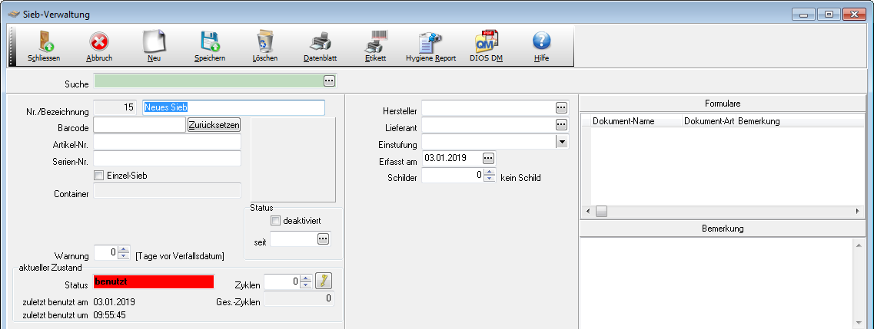The width and height of the screenshot is (874, 329).
Task: Increase the Schilder count
Action: [x=490, y=173]
